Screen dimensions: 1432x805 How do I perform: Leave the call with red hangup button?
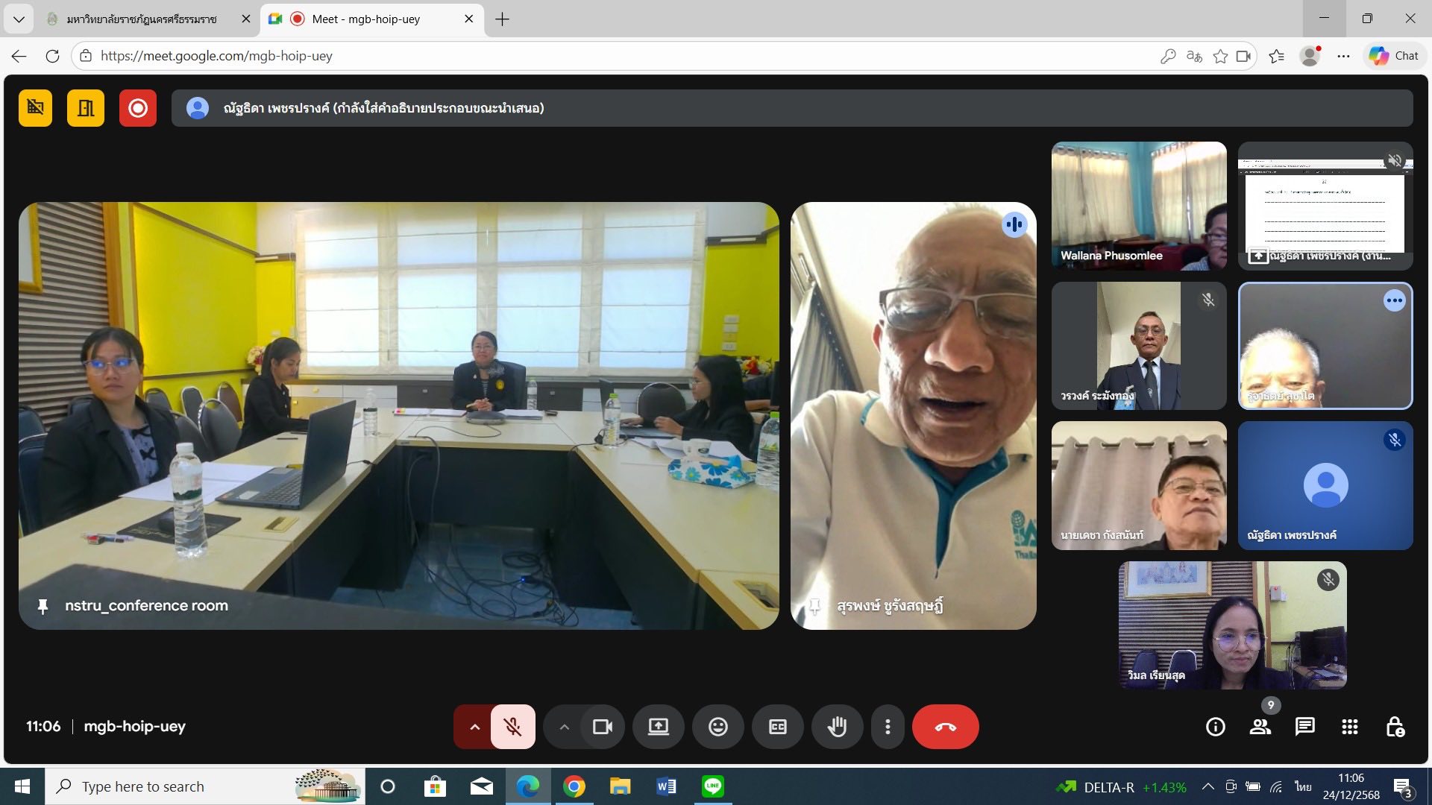coord(945,727)
